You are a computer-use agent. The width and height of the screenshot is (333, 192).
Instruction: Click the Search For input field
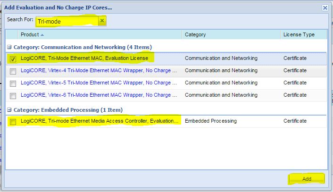click(x=67, y=21)
